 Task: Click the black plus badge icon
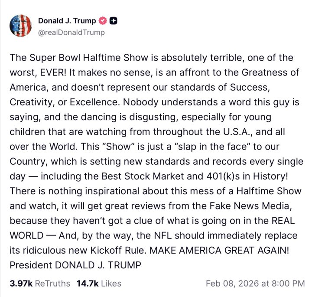[113, 21]
